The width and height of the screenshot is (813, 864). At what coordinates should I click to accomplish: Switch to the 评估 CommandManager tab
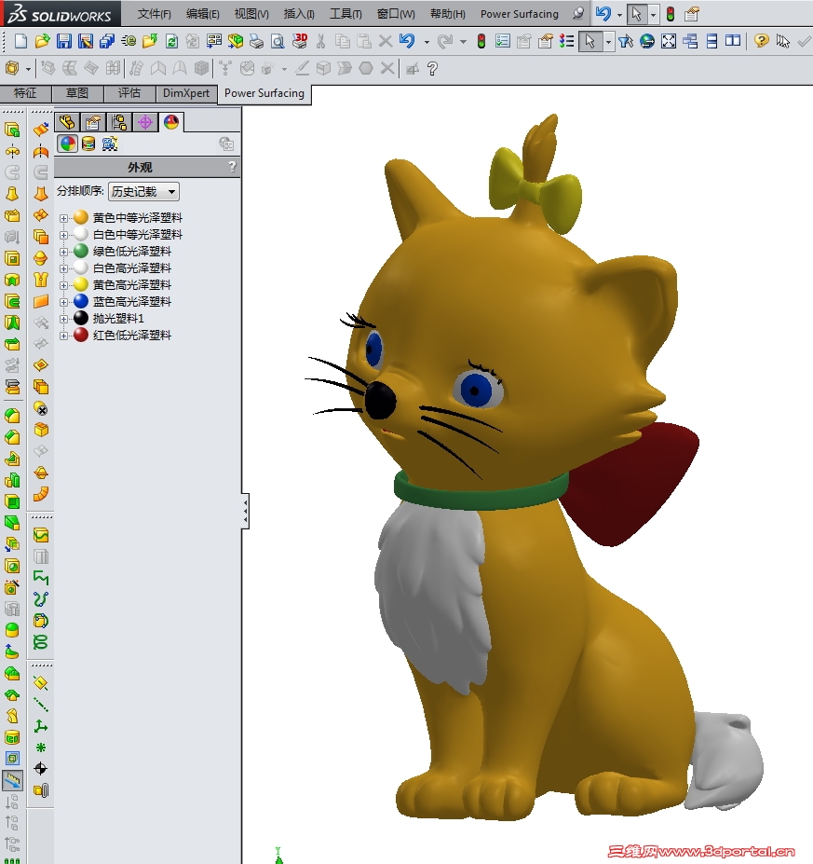click(x=129, y=93)
